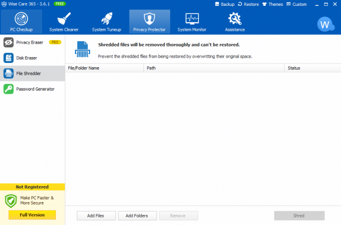Sort by the Status column header
The image size is (341, 225).
point(313,68)
